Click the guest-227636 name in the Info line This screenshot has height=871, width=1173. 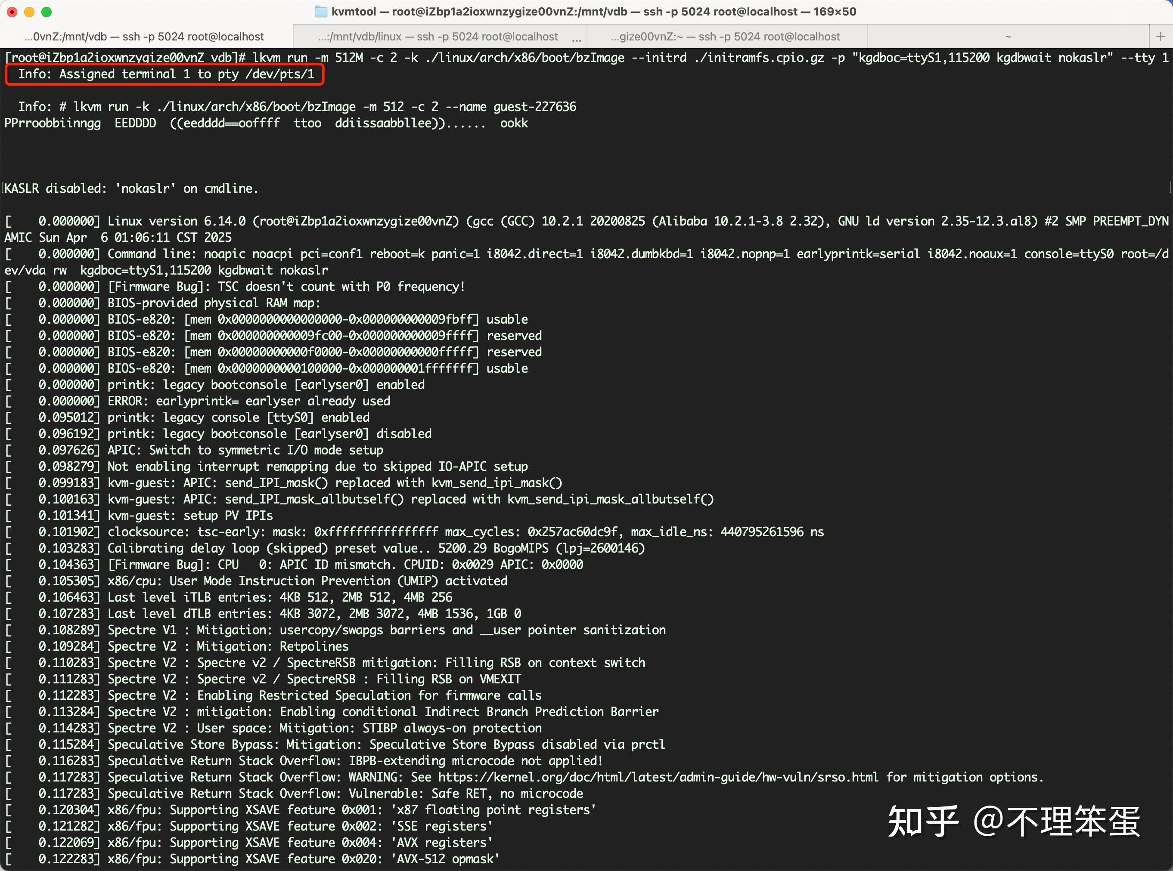click(534, 106)
